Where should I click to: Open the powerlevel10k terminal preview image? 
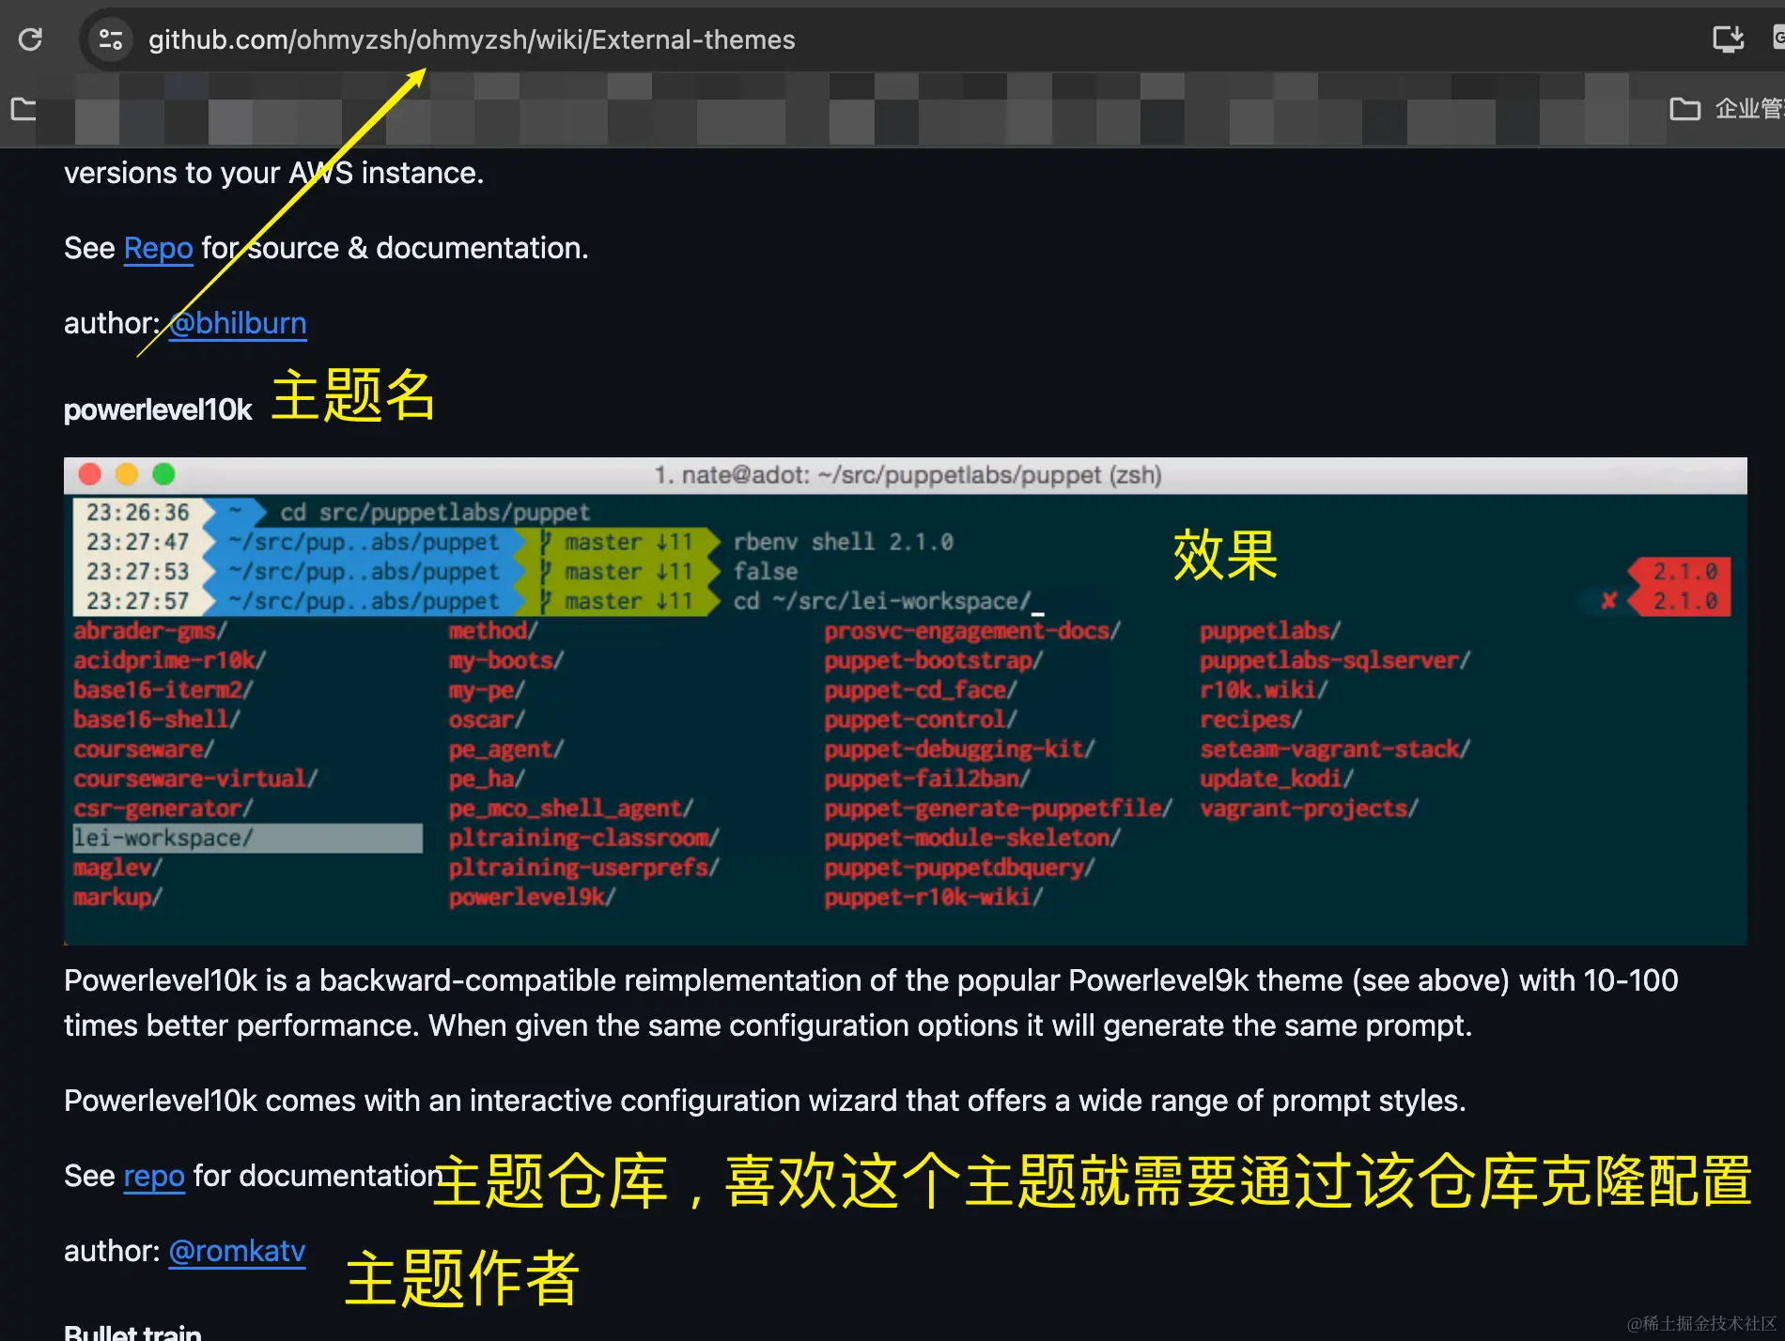pos(906,701)
